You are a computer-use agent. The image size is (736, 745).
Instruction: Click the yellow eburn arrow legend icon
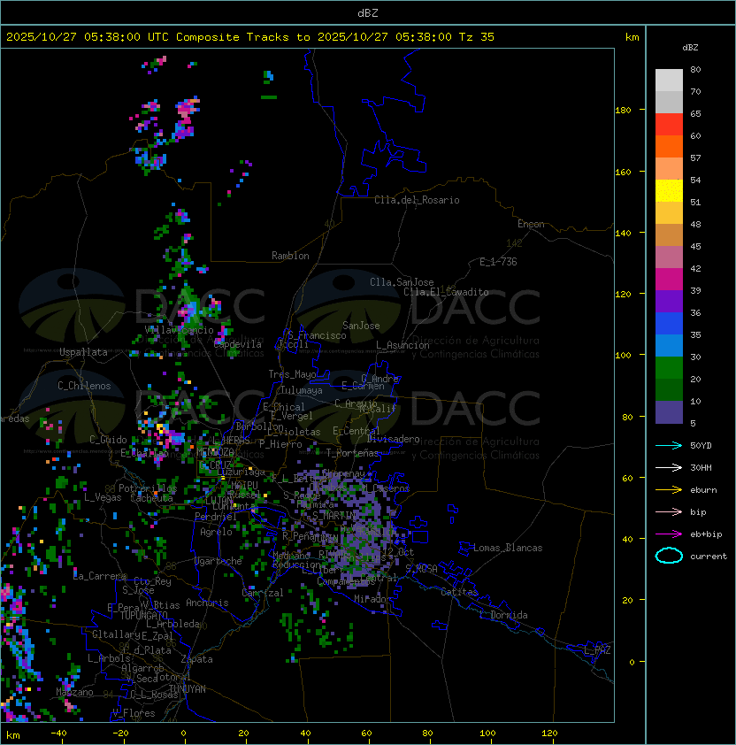(x=669, y=490)
